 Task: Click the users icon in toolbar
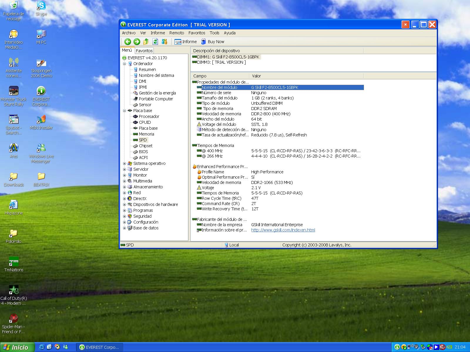[164, 42]
